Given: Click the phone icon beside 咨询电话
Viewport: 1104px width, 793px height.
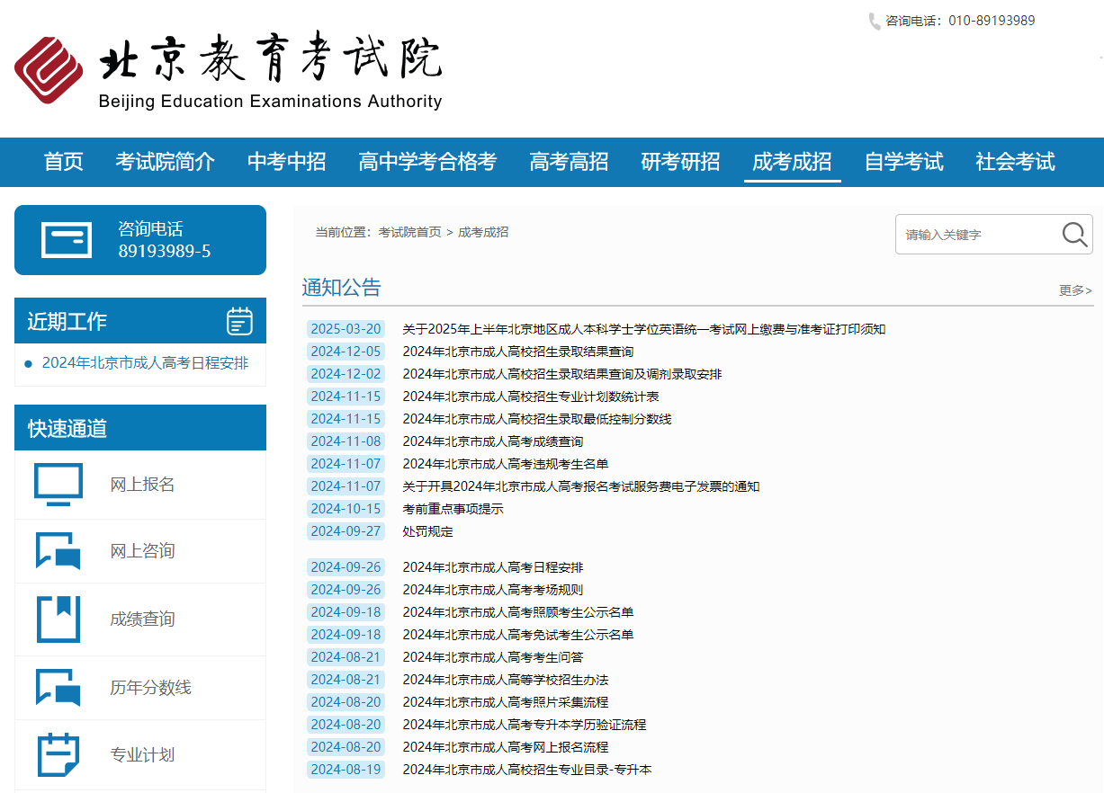Looking at the screenshot, I should [875, 21].
